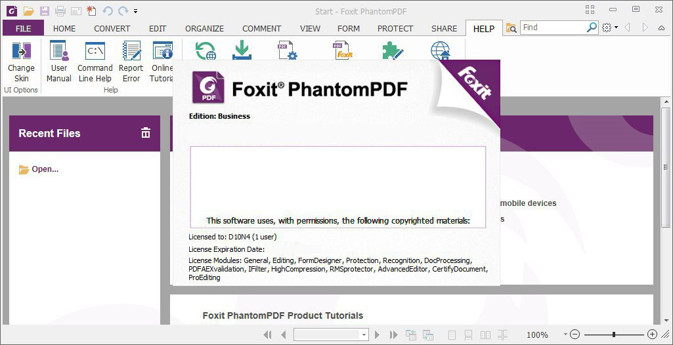Image resolution: width=673 pixels, height=345 pixels.
Task: Select single page view mode
Action: 452,335
